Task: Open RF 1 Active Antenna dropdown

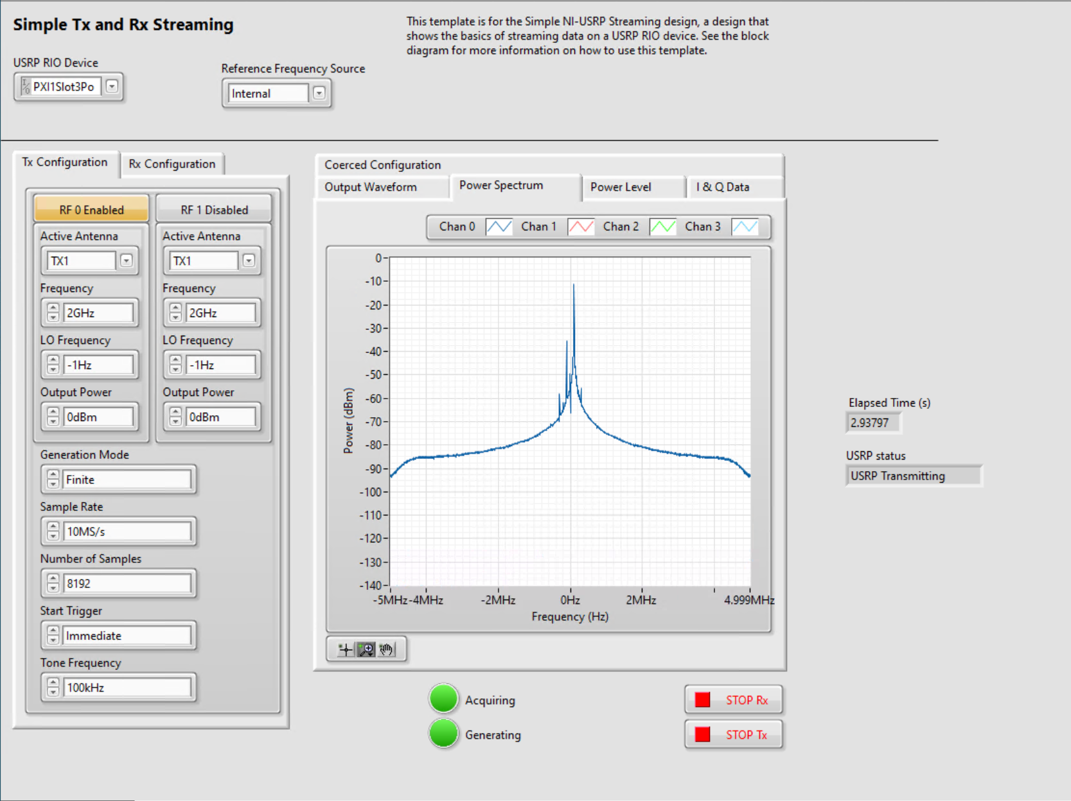Action: (x=249, y=261)
